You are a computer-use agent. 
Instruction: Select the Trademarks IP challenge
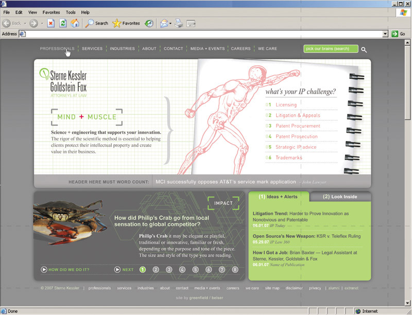tap(289, 157)
